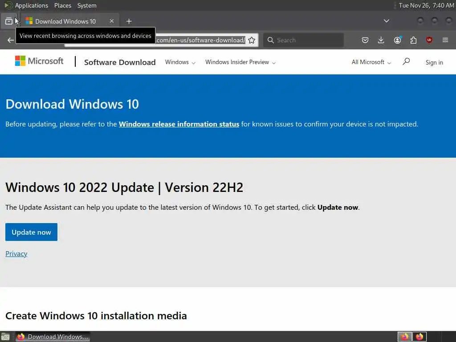Viewport: 456px width, 342px height.
Task: Open Pocket save icon in toolbar
Action: pos(365,40)
